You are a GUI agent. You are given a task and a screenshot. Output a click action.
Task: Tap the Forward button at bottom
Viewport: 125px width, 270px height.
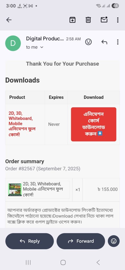81,241
